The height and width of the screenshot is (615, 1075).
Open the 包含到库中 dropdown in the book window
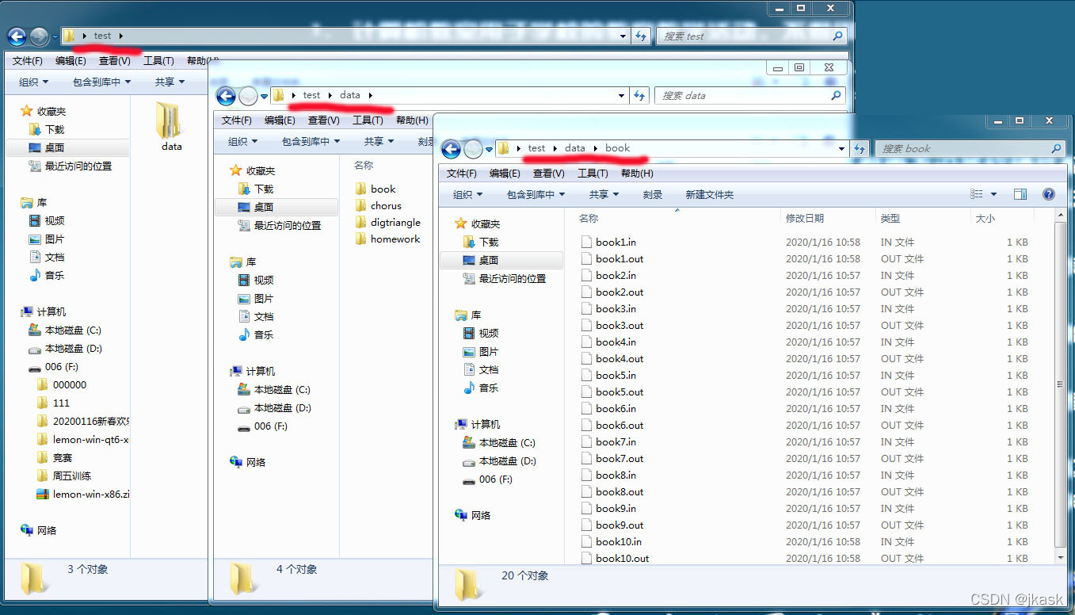point(536,194)
